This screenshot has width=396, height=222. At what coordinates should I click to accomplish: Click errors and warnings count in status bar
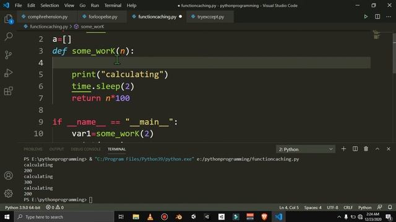pos(55,207)
